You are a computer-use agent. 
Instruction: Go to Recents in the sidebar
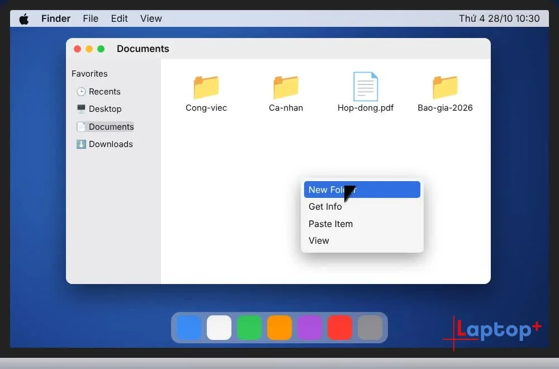point(98,92)
